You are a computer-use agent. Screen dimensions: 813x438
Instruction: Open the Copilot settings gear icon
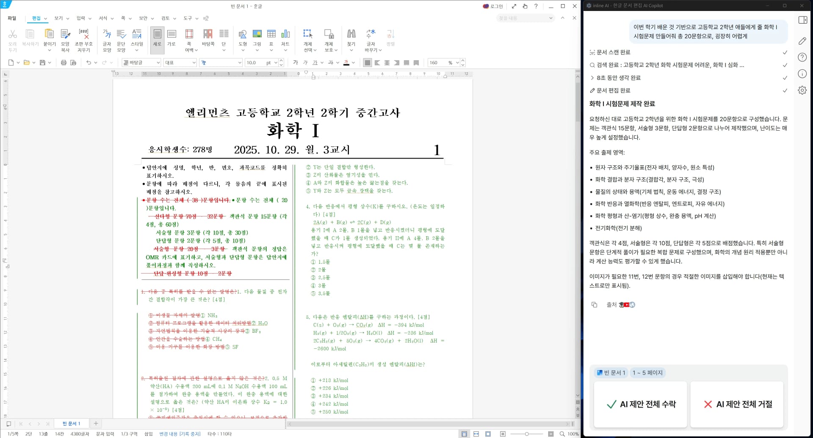coord(802,90)
